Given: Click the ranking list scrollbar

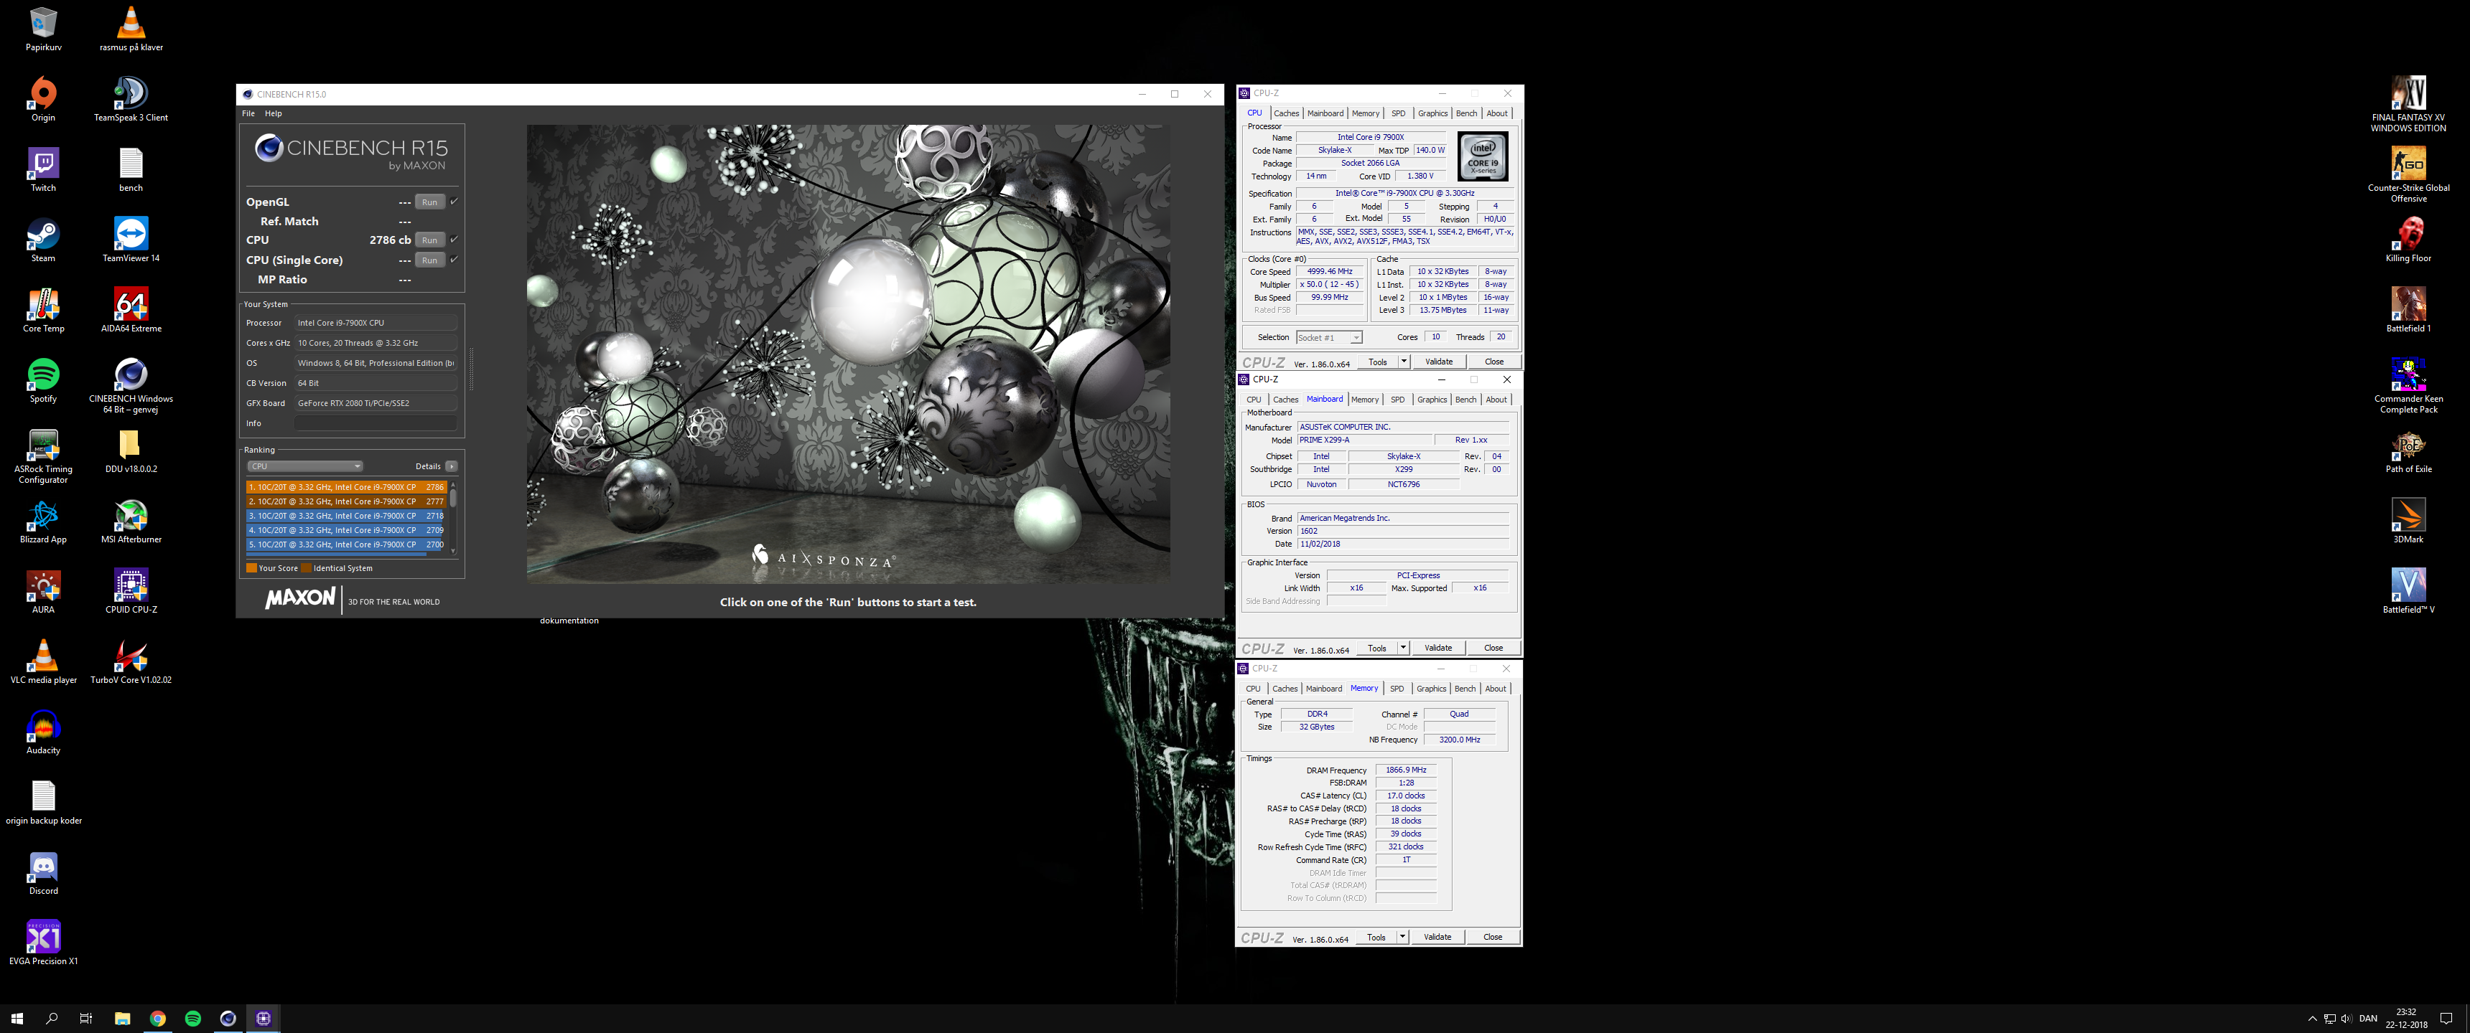Looking at the screenshot, I should tap(452, 517).
